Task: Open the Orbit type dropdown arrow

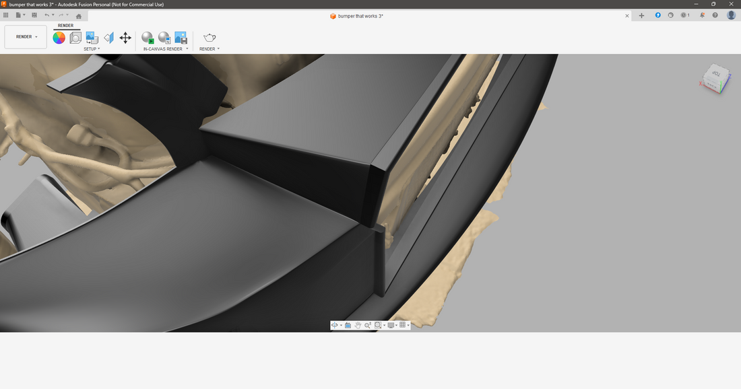Action: 342,325
